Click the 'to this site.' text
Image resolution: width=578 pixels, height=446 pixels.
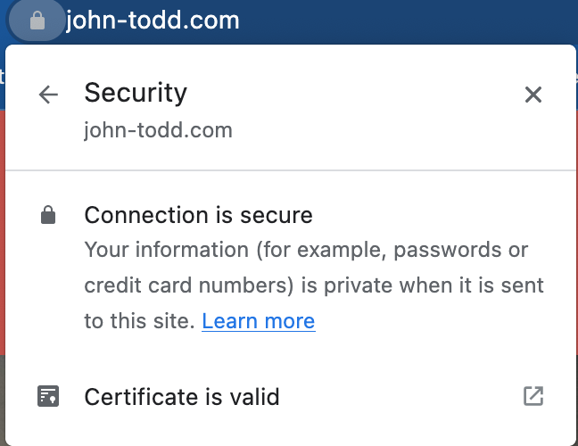[139, 321]
